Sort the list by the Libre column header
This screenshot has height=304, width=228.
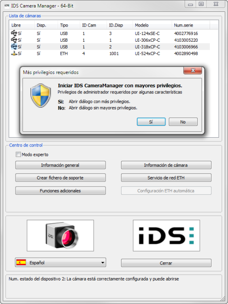(x=22, y=25)
